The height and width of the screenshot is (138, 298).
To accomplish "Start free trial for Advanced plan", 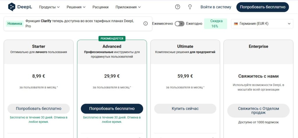I will coord(112,109).
